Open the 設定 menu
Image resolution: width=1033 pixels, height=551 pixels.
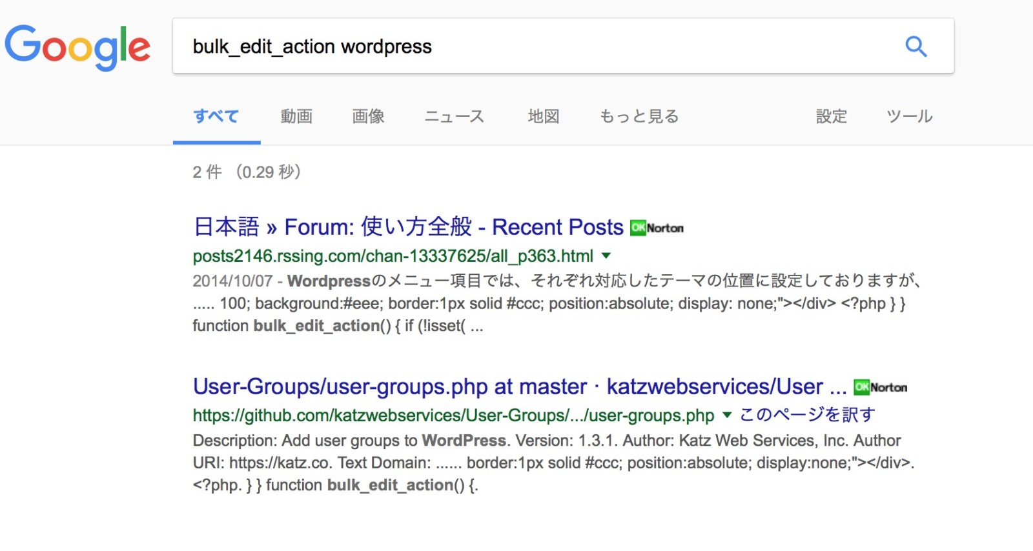click(x=832, y=117)
